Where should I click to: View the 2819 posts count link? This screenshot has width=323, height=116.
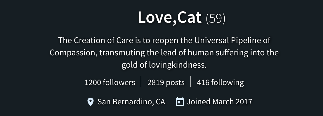tap(166, 82)
